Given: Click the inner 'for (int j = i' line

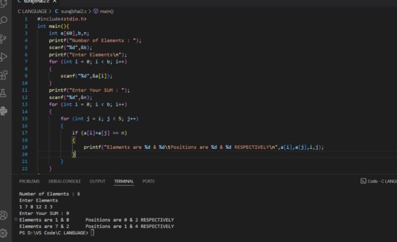Looking at the screenshot, I should [x=99, y=119].
